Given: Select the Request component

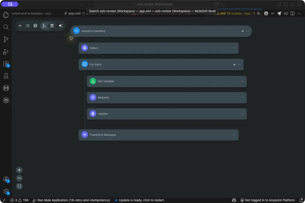Looking at the screenshot, I should pyautogui.click(x=167, y=98).
